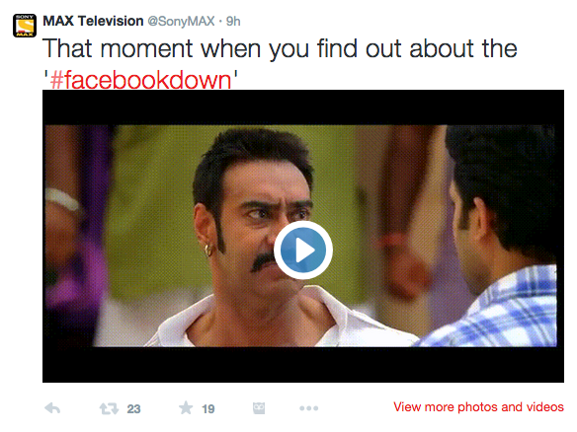The width and height of the screenshot is (577, 432).
Task: Click the top black letterbox bar of video
Action: point(303,108)
